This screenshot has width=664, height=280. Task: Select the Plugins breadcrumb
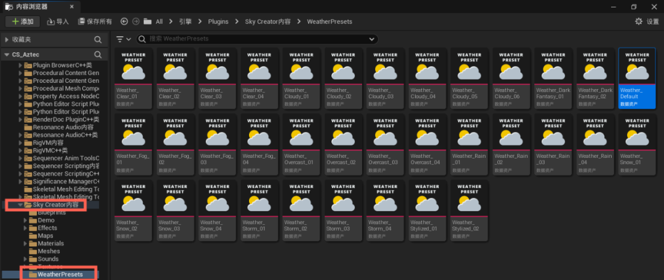[218, 21]
